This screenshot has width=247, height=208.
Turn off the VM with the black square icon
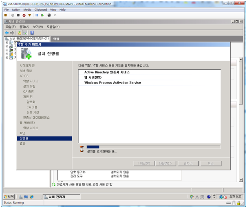(x=18, y=15)
